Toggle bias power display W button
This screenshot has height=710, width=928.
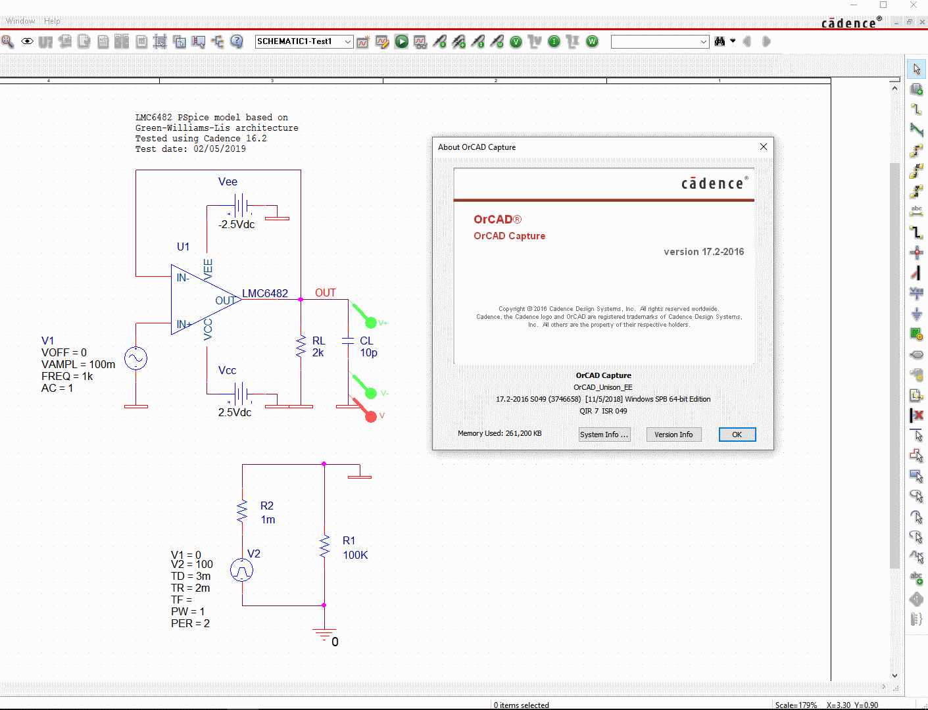coord(593,41)
